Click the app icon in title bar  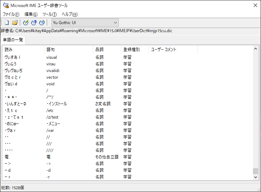[6, 5]
